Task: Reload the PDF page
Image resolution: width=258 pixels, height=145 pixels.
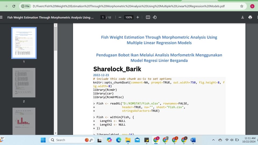Action: [14, 6]
